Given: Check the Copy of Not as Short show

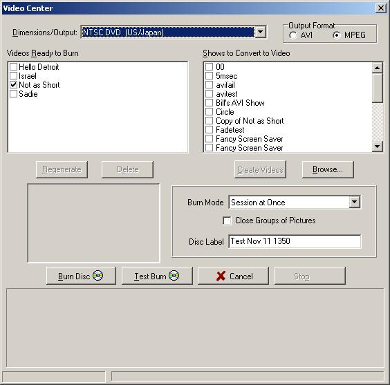Looking at the screenshot, I should click(210, 121).
